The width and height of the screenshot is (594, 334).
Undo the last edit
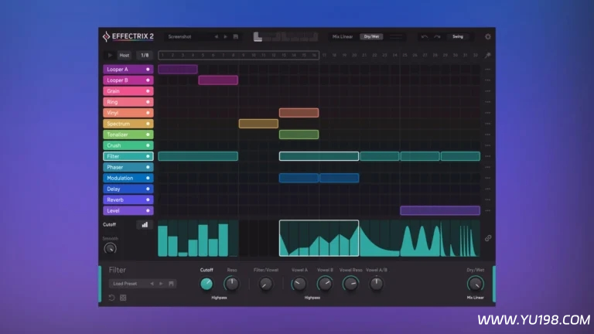coord(425,37)
